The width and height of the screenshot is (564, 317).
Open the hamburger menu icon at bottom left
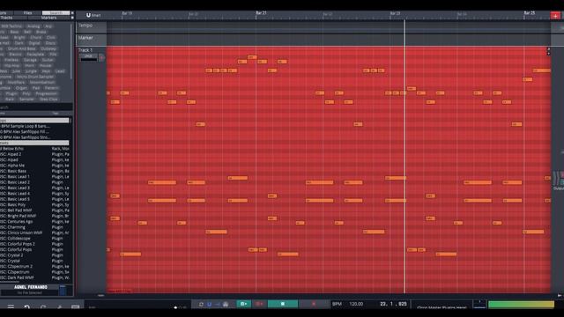pyautogui.click(x=11, y=307)
